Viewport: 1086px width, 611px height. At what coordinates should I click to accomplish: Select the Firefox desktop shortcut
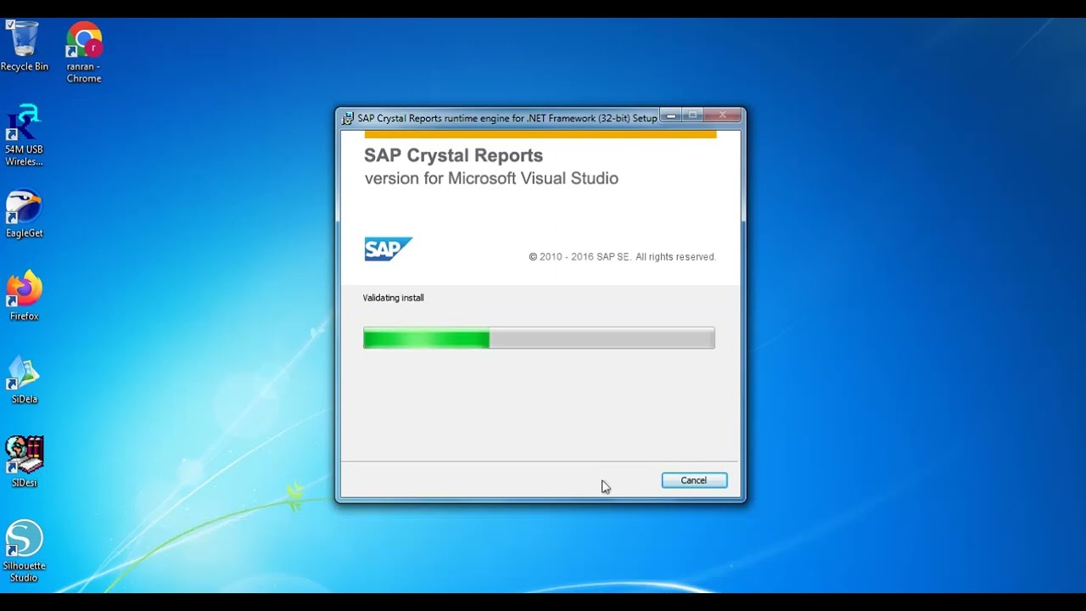point(24,296)
